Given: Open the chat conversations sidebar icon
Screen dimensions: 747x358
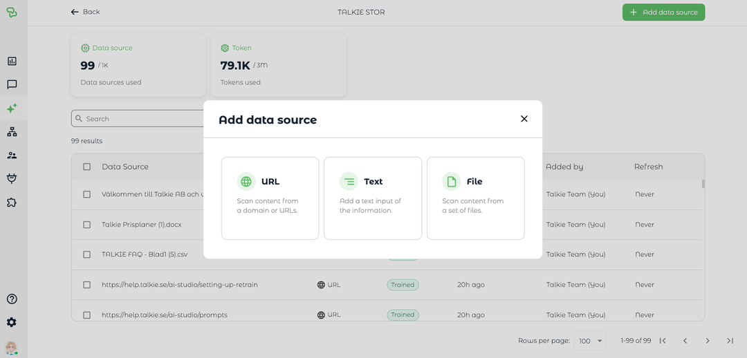Looking at the screenshot, I should pos(12,85).
